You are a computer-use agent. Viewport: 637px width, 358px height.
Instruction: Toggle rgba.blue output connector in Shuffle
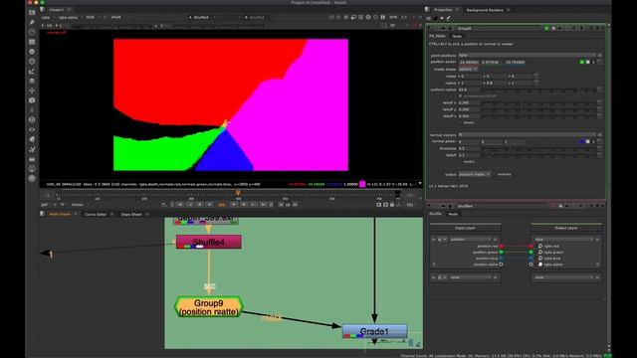point(531,259)
